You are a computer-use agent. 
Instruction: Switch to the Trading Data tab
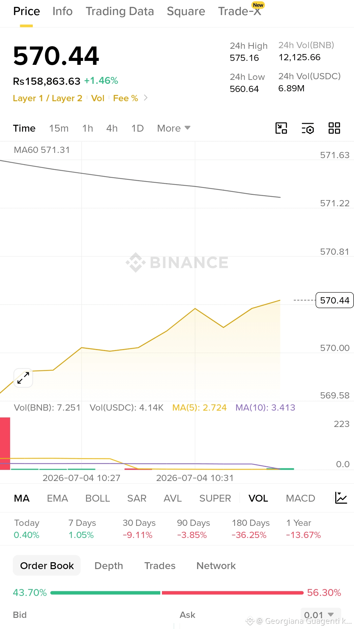click(x=120, y=11)
